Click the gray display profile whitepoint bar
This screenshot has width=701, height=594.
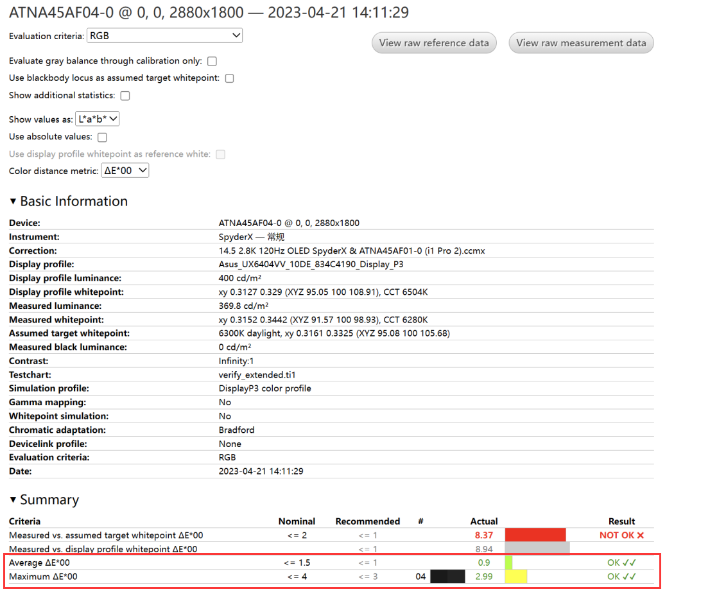pos(537,549)
